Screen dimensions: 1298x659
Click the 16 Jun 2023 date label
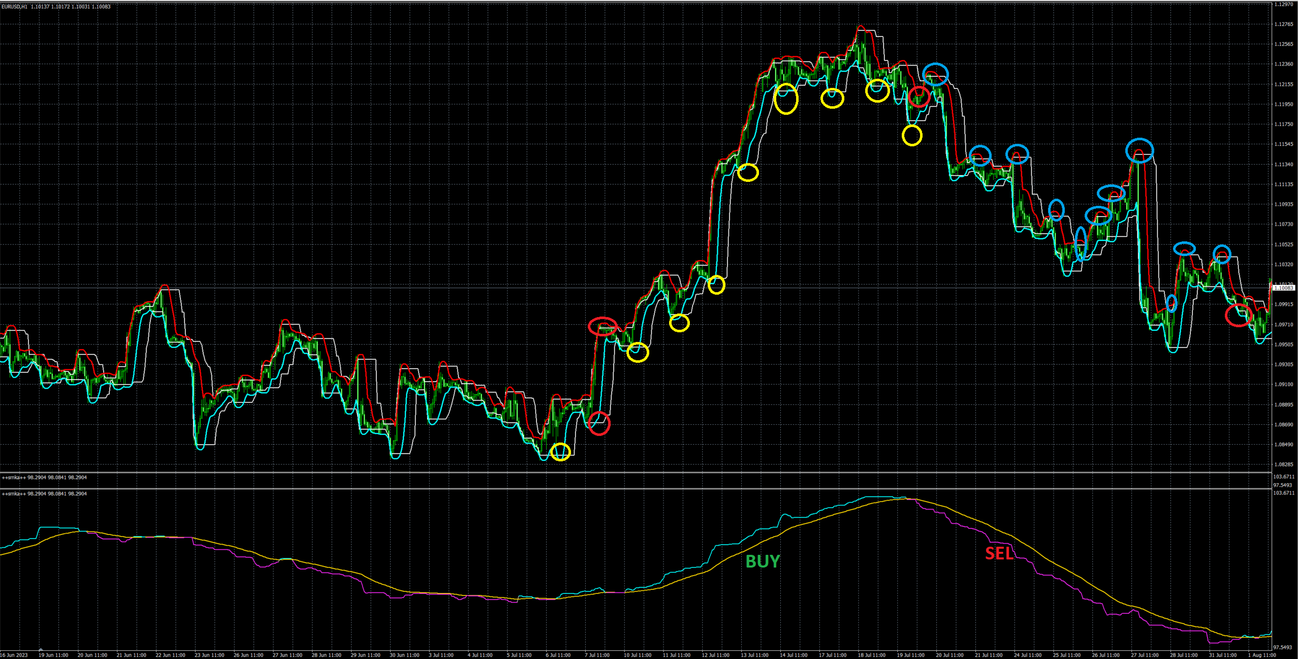(14, 655)
